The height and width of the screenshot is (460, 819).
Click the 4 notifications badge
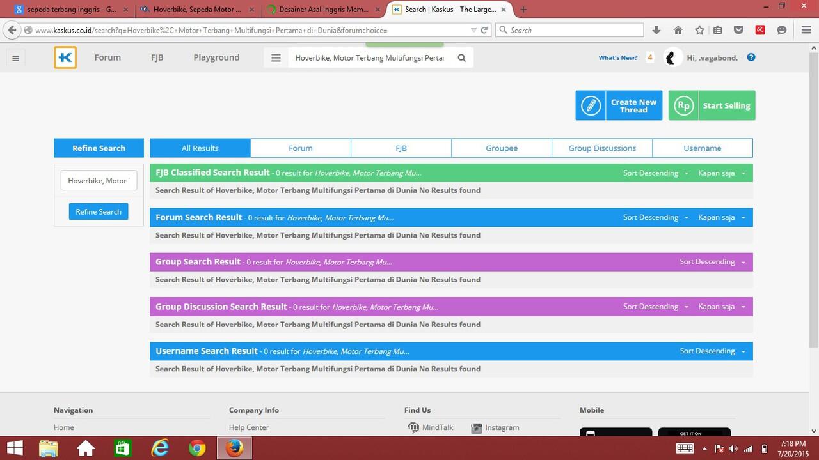point(650,57)
